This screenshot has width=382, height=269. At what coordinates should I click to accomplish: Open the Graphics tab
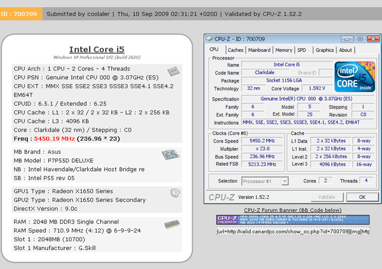point(325,50)
